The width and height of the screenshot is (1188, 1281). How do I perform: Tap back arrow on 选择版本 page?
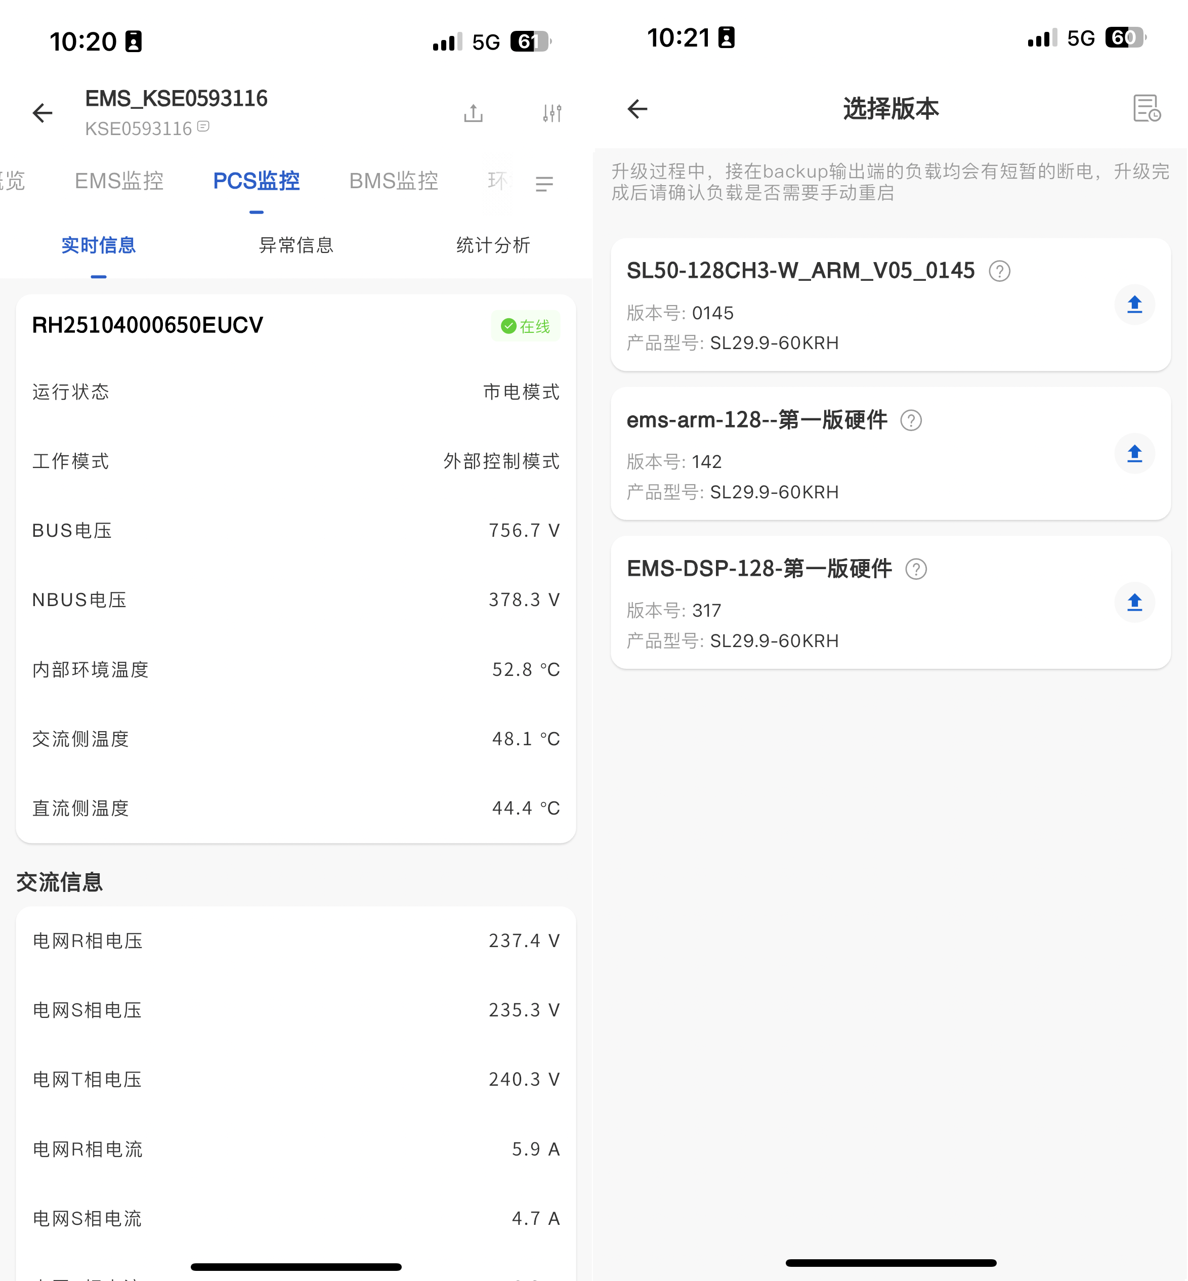637,109
